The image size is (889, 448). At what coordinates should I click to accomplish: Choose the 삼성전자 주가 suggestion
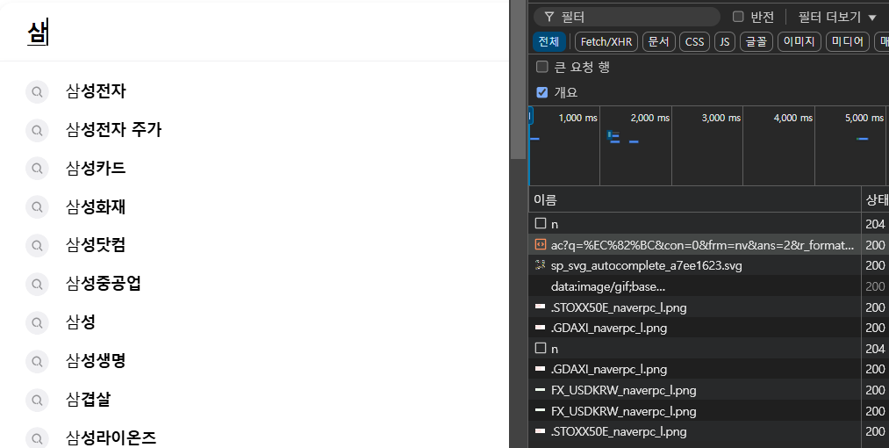113,130
